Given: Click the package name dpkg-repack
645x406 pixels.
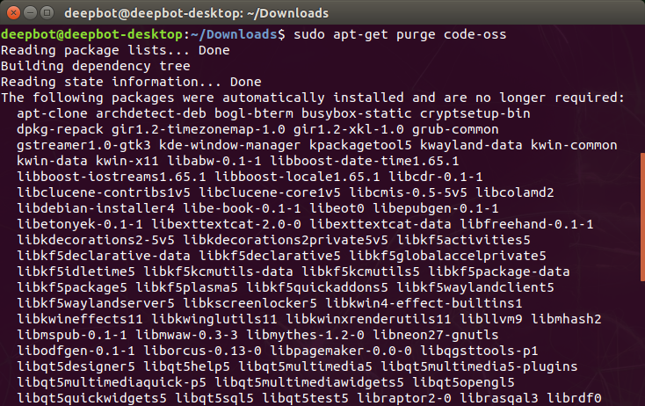Looking at the screenshot, I should pyautogui.click(x=60, y=129).
